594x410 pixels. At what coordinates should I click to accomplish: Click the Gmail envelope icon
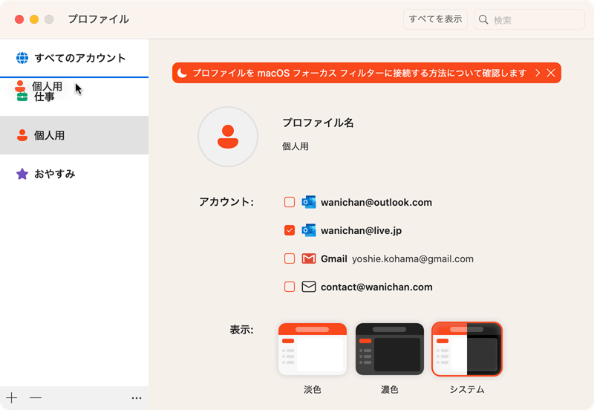(x=309, y=258)
